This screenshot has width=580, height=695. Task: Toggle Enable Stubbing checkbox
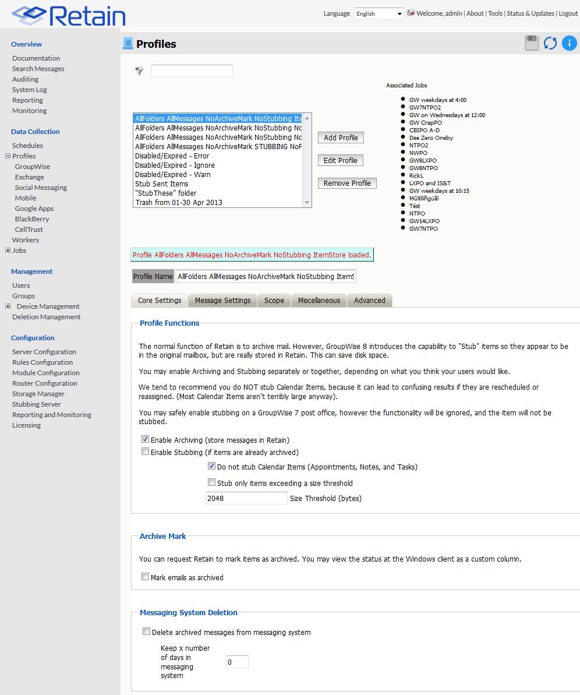145,451
